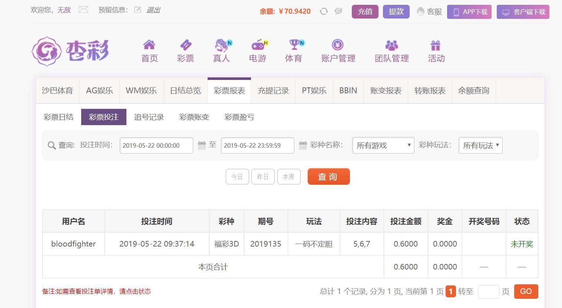Click 未开奖 status in bloodfighter row
The width and height of the screenshot is (562, 308).
pyautogui.click(x=522, y=244)
